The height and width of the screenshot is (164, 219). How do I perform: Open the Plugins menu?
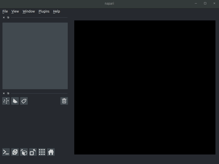(x=44, y=11)
